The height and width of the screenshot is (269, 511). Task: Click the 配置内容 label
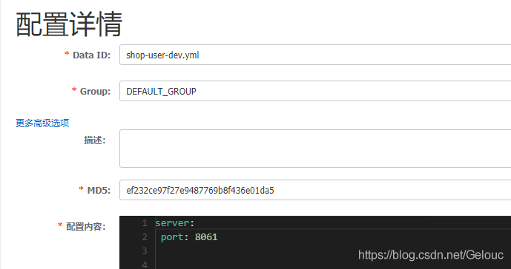tap(86, 226)
